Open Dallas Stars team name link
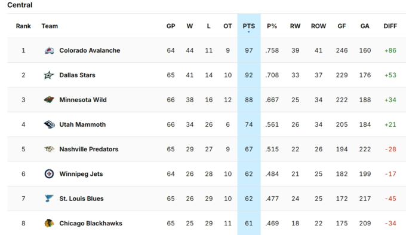 [77, 75]
